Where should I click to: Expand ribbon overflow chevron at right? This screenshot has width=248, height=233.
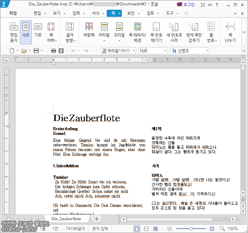pos(244,32)
